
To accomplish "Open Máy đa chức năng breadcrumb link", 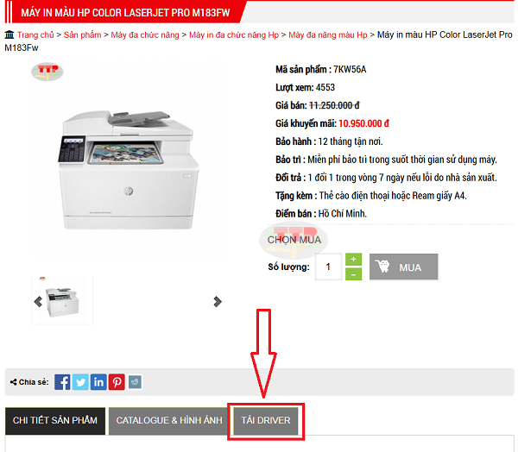I will (x=145, y=35).
